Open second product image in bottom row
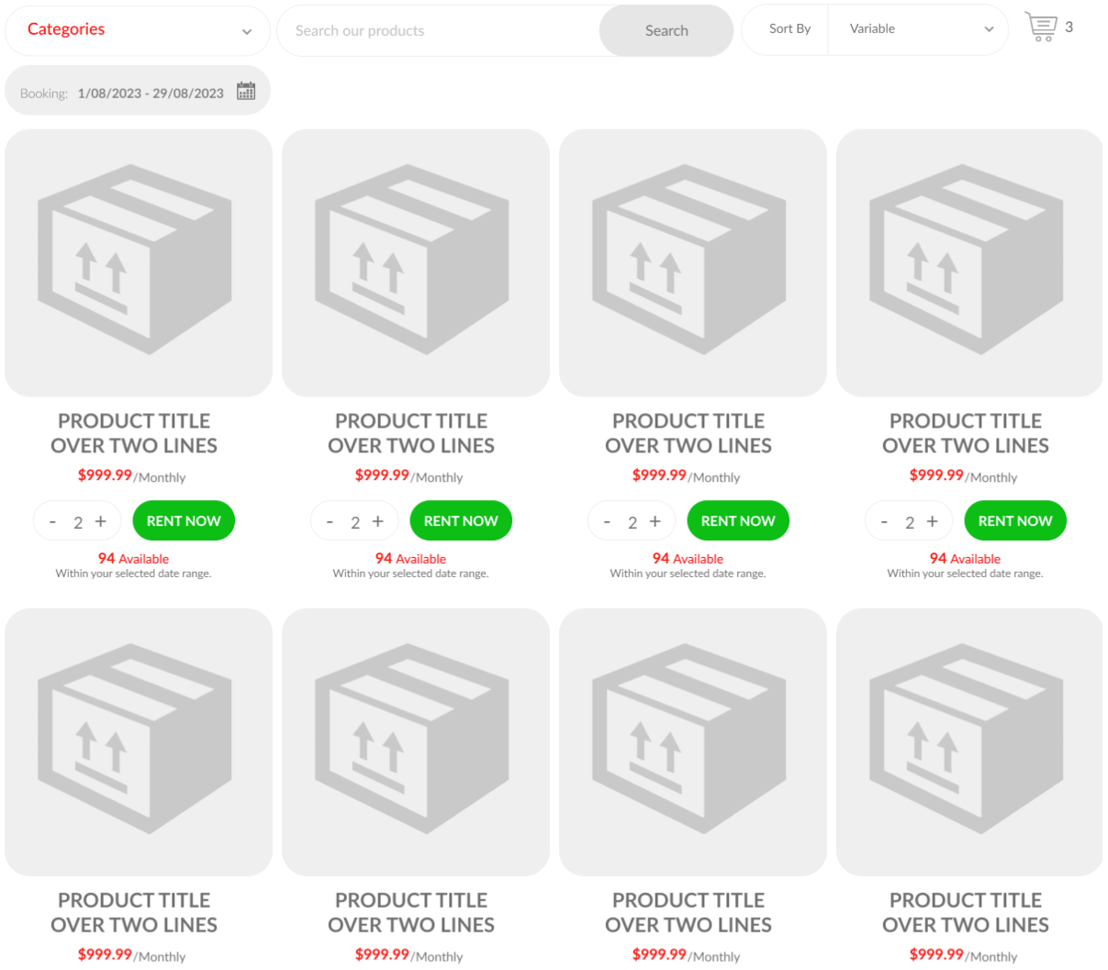The height and width of the screenshot is (970, 1108). [416, 741]
